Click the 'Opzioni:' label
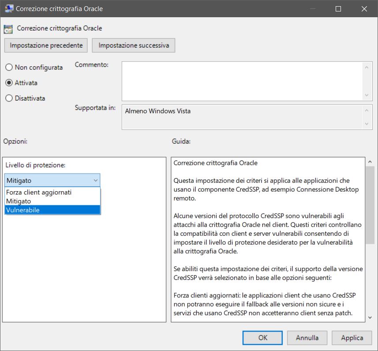Image resolution: width=378 pixels, height=351 pixels. (15, 141)
